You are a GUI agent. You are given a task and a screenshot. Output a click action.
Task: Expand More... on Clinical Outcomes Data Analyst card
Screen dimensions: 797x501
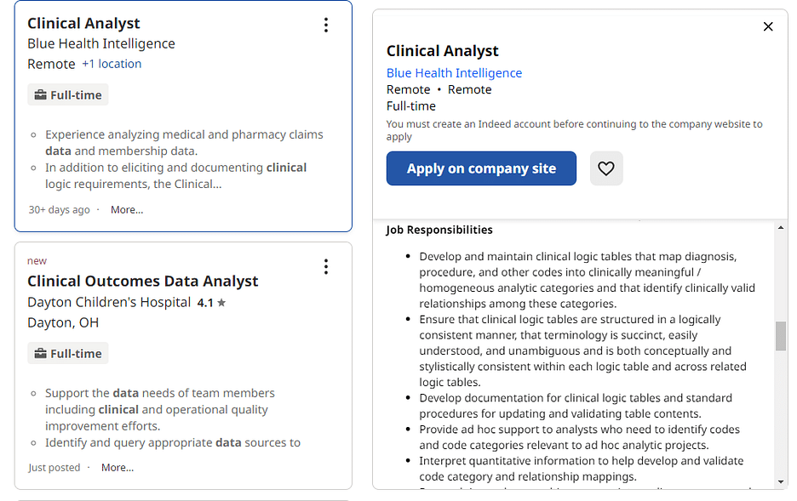click(118, 468)
